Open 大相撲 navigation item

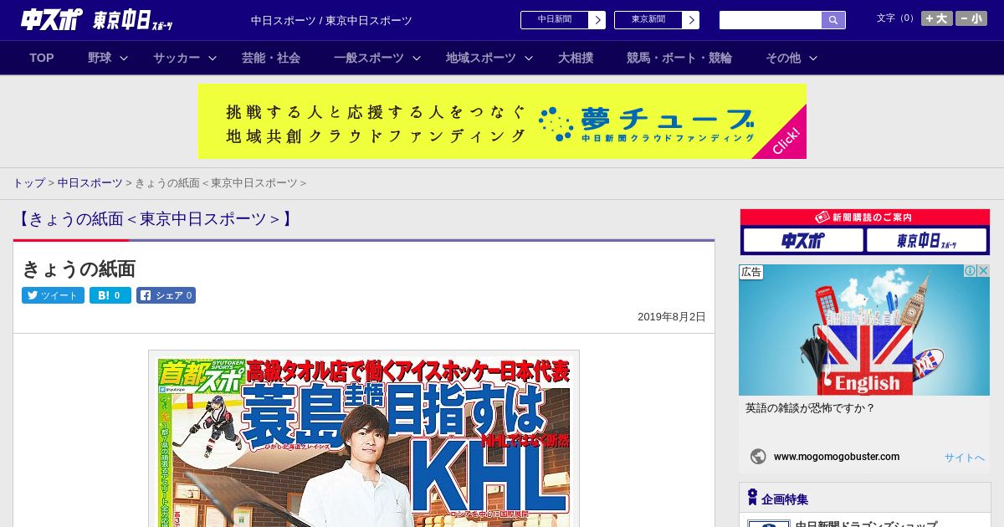[x=576, y=58]
